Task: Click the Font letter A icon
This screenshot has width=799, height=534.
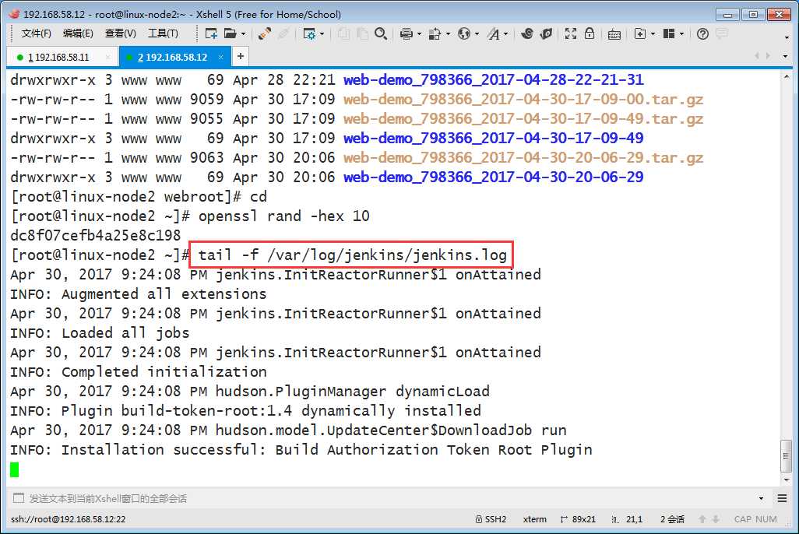Action: click(x=493, y=33)
